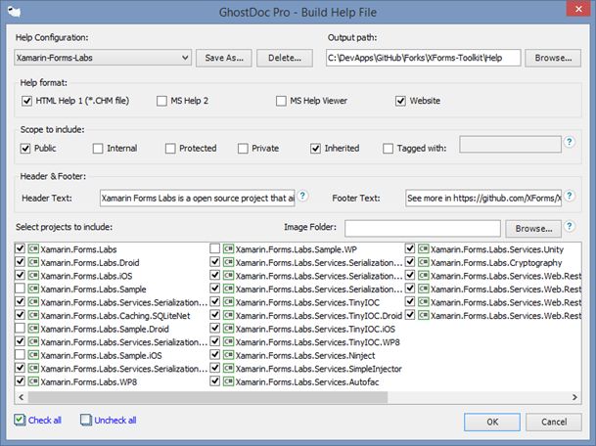The image size is (596, 446).
Task: Click the Uncheck all icon
Action: (x=85, y=421)
